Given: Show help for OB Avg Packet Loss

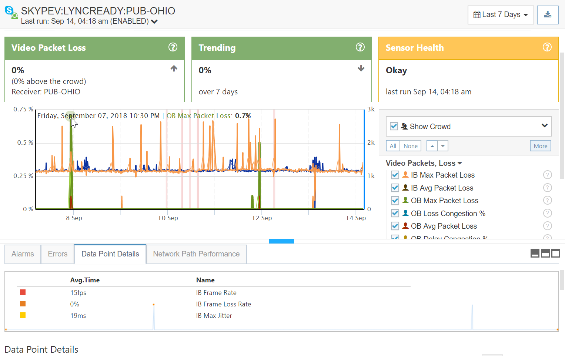Looking at the screenshot, I should (547, 226).
